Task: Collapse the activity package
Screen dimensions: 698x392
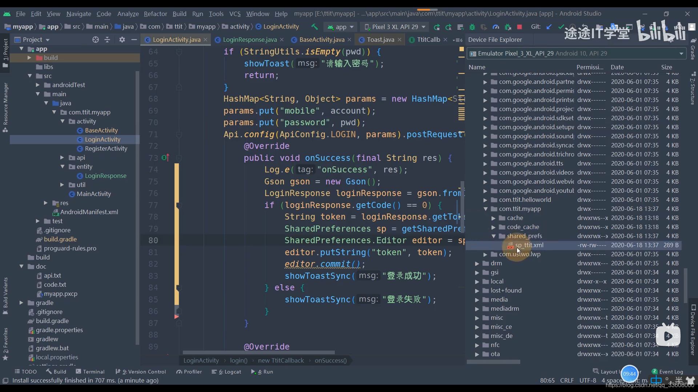Action: pyautogui.click(x=63, y=121)
